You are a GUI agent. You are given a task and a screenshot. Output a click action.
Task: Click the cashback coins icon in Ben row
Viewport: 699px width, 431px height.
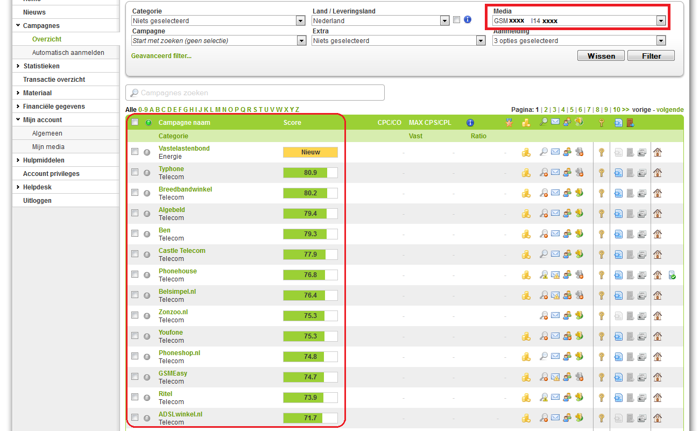click(x=579, y=234)
